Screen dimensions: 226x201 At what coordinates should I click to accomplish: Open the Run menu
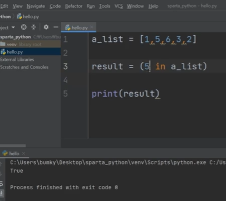[91, 6]
